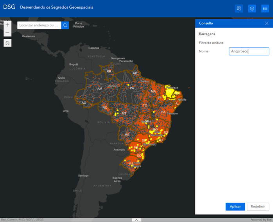Viewport: 273px width, 222px height.
Task: Zoom out on the map
Action: 7,32
